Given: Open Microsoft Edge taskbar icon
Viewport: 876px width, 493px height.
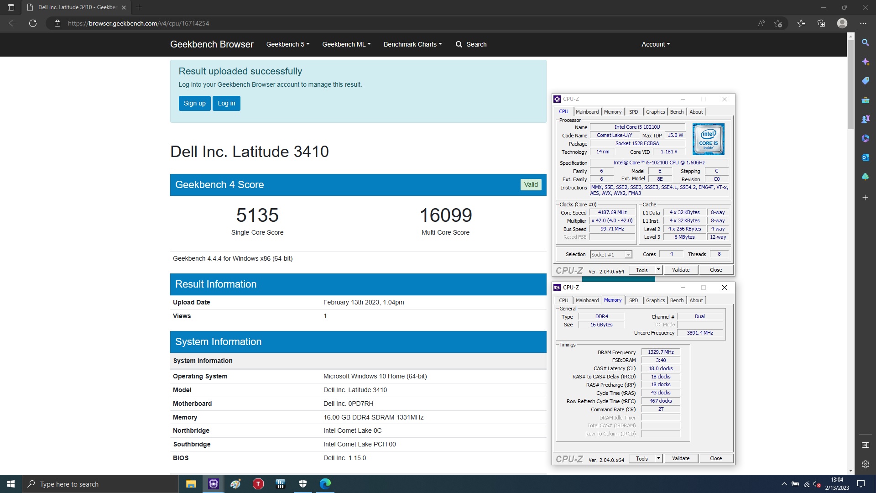Looking at the screenshot, I should click(x=325, y=484).
